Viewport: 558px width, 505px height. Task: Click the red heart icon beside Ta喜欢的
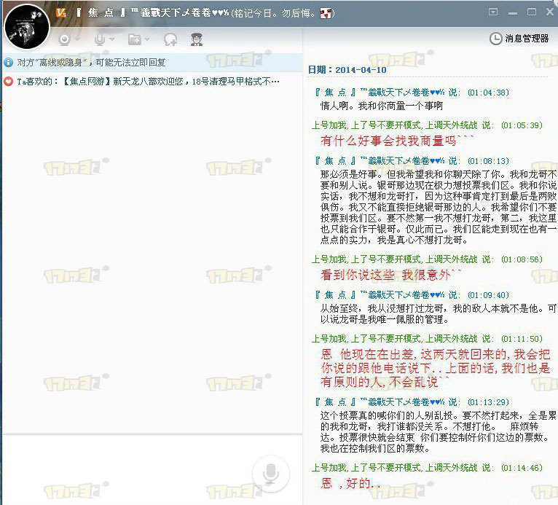pos(9,82)
